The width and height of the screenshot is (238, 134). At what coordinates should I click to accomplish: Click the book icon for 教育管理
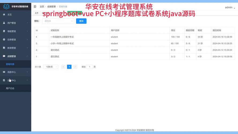point(4,48)
